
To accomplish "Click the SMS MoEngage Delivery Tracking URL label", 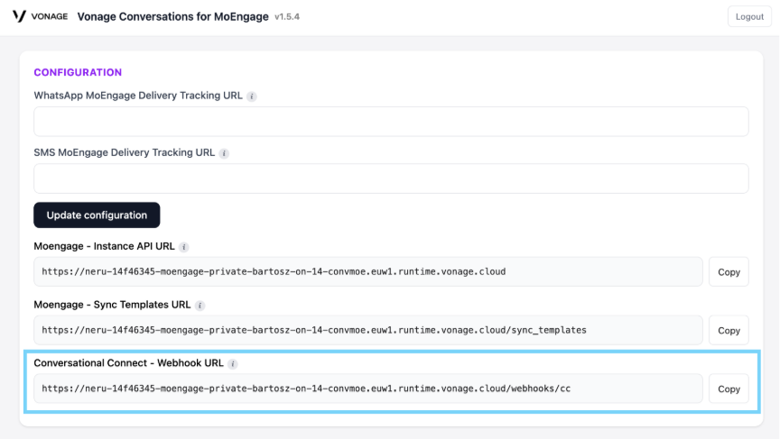I will 124,152.
